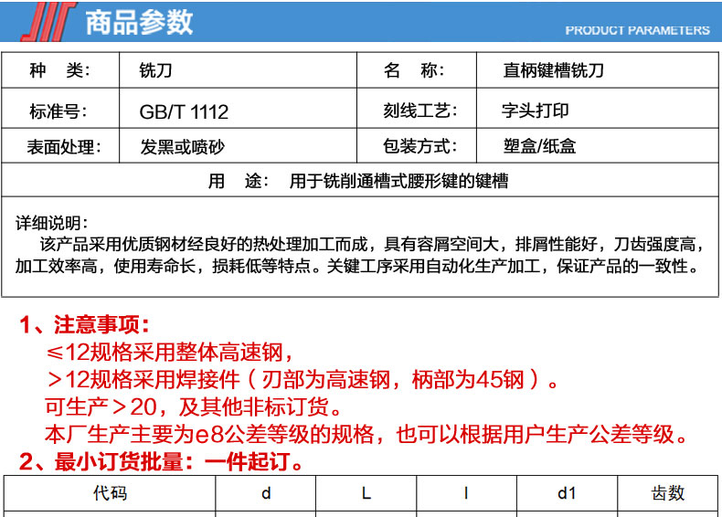722x517 pixels.
Task: Click the d1 column header
Action: tap(567, 493)
